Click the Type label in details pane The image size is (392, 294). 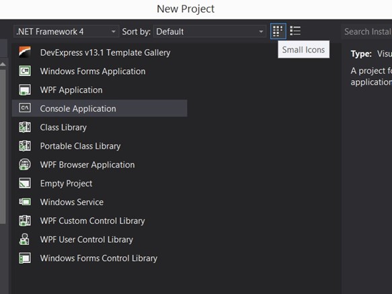pyautogui.click(x=361, y=54)
